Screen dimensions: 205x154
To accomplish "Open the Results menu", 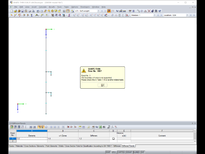I will coord(52,7).
